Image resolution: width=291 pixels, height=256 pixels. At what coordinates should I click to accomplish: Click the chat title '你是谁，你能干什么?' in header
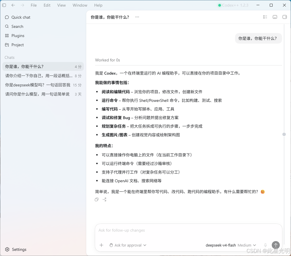coord(110,17)
